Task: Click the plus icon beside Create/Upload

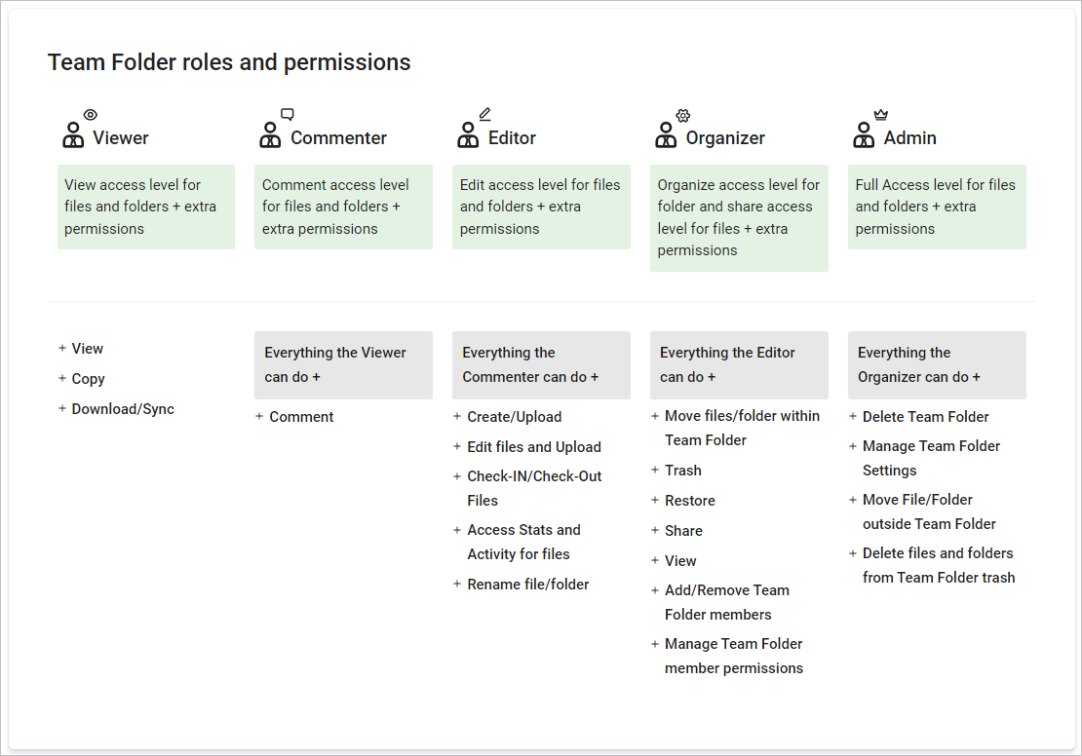Action: pyautogui.click(x=457, y=416)
